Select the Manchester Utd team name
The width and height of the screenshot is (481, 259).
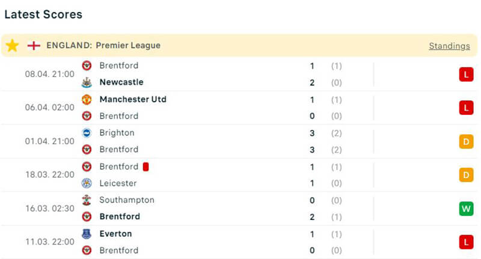point(133,99)
